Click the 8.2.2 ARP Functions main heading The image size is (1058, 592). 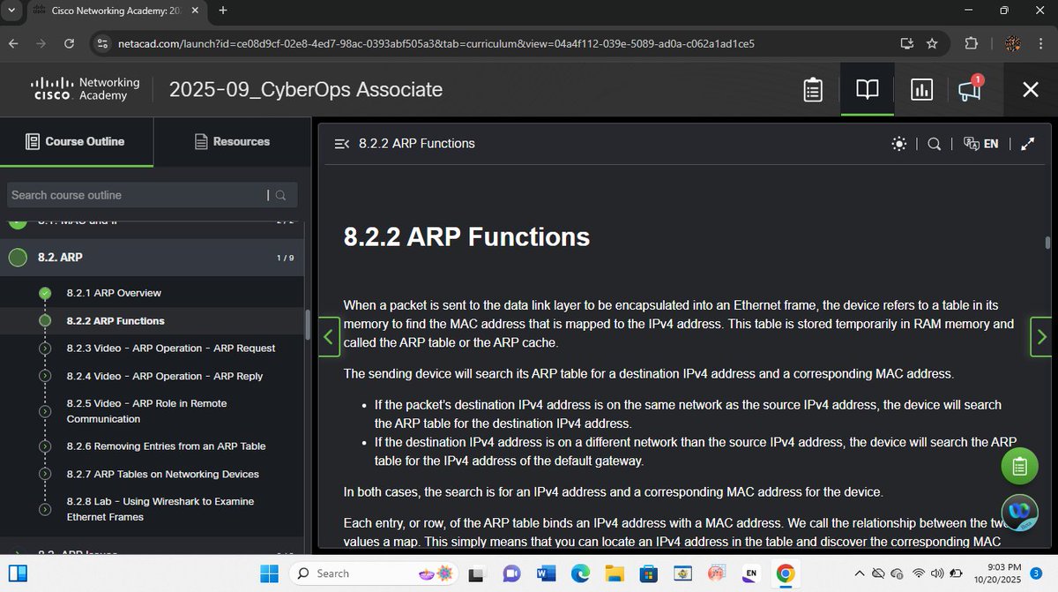(x=466, y=236)
